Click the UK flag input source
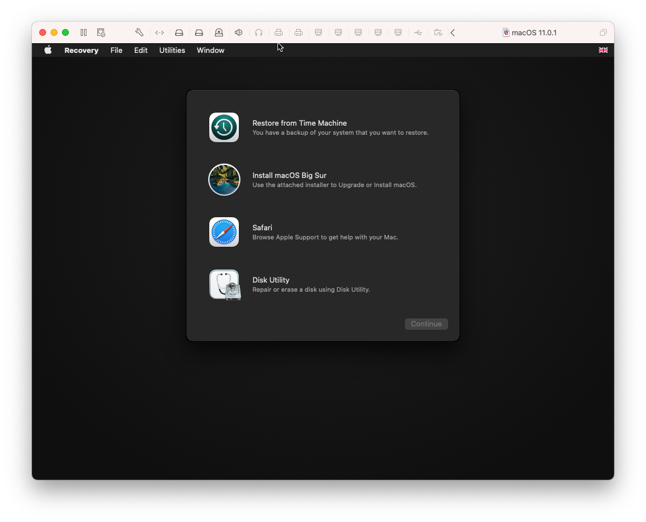 (603, 50)
